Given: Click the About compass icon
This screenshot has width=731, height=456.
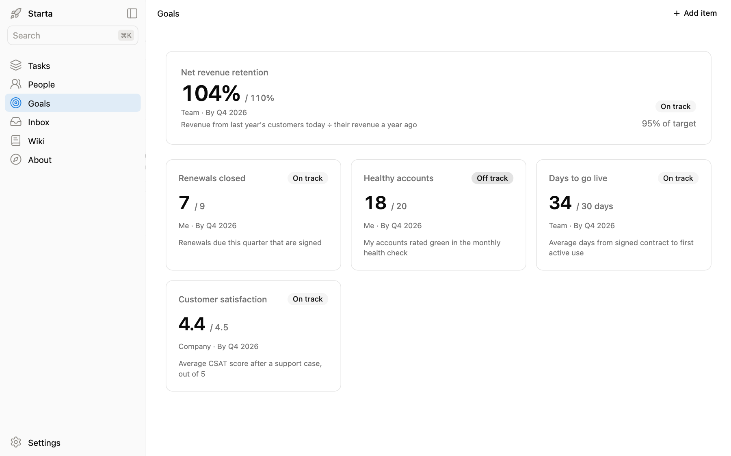Looking at the screenshot, I should [x=16, y=160].
